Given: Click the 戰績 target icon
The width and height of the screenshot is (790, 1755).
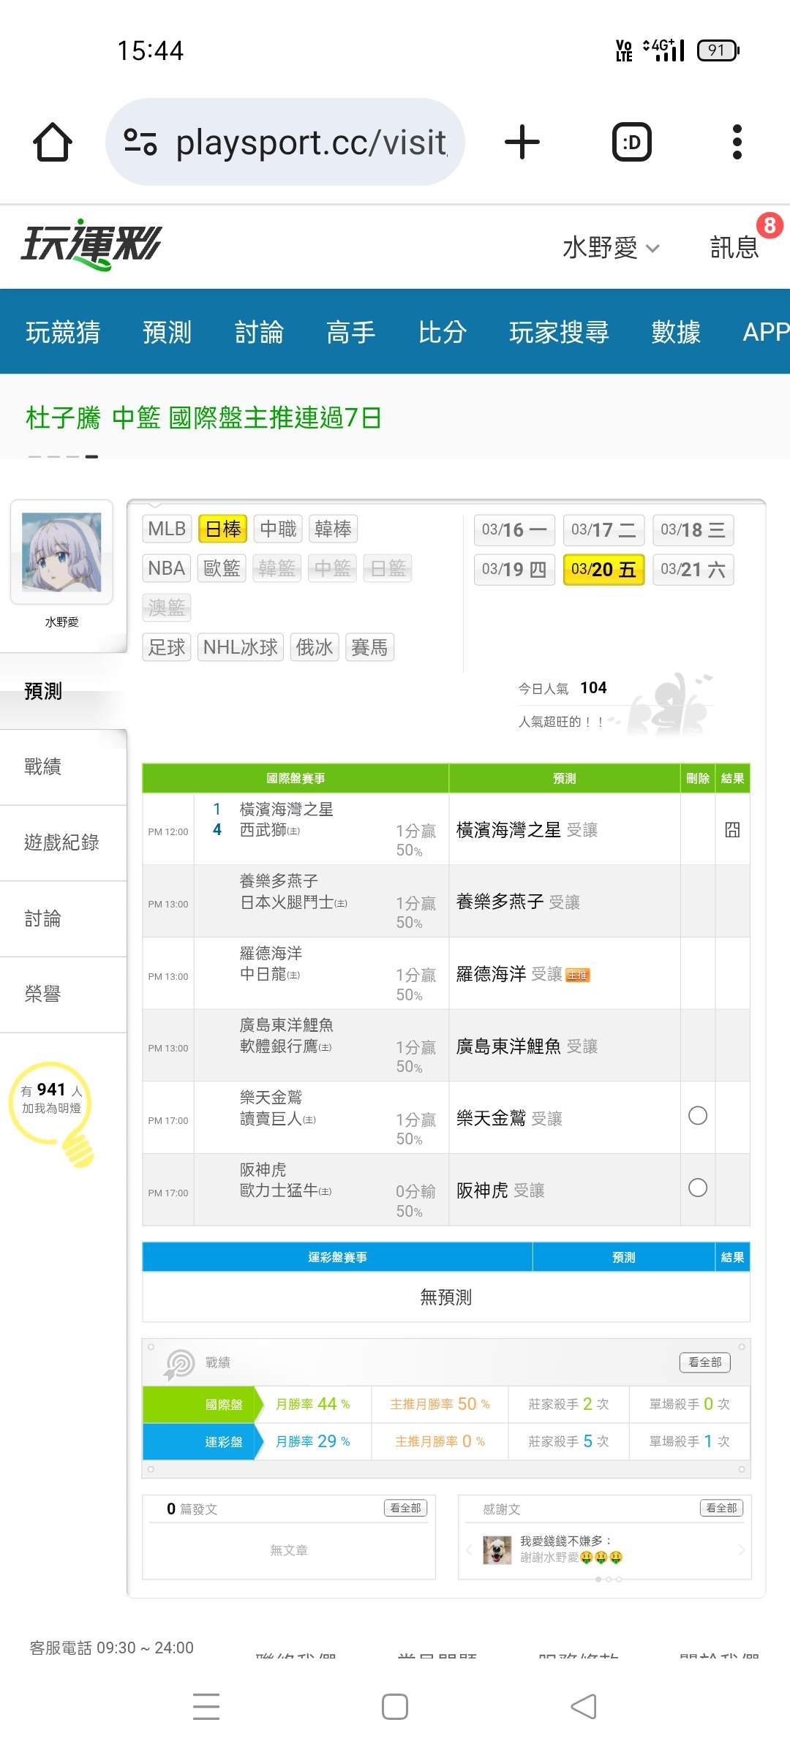Looking at the screenshot, I should (x=179, y=1364).
